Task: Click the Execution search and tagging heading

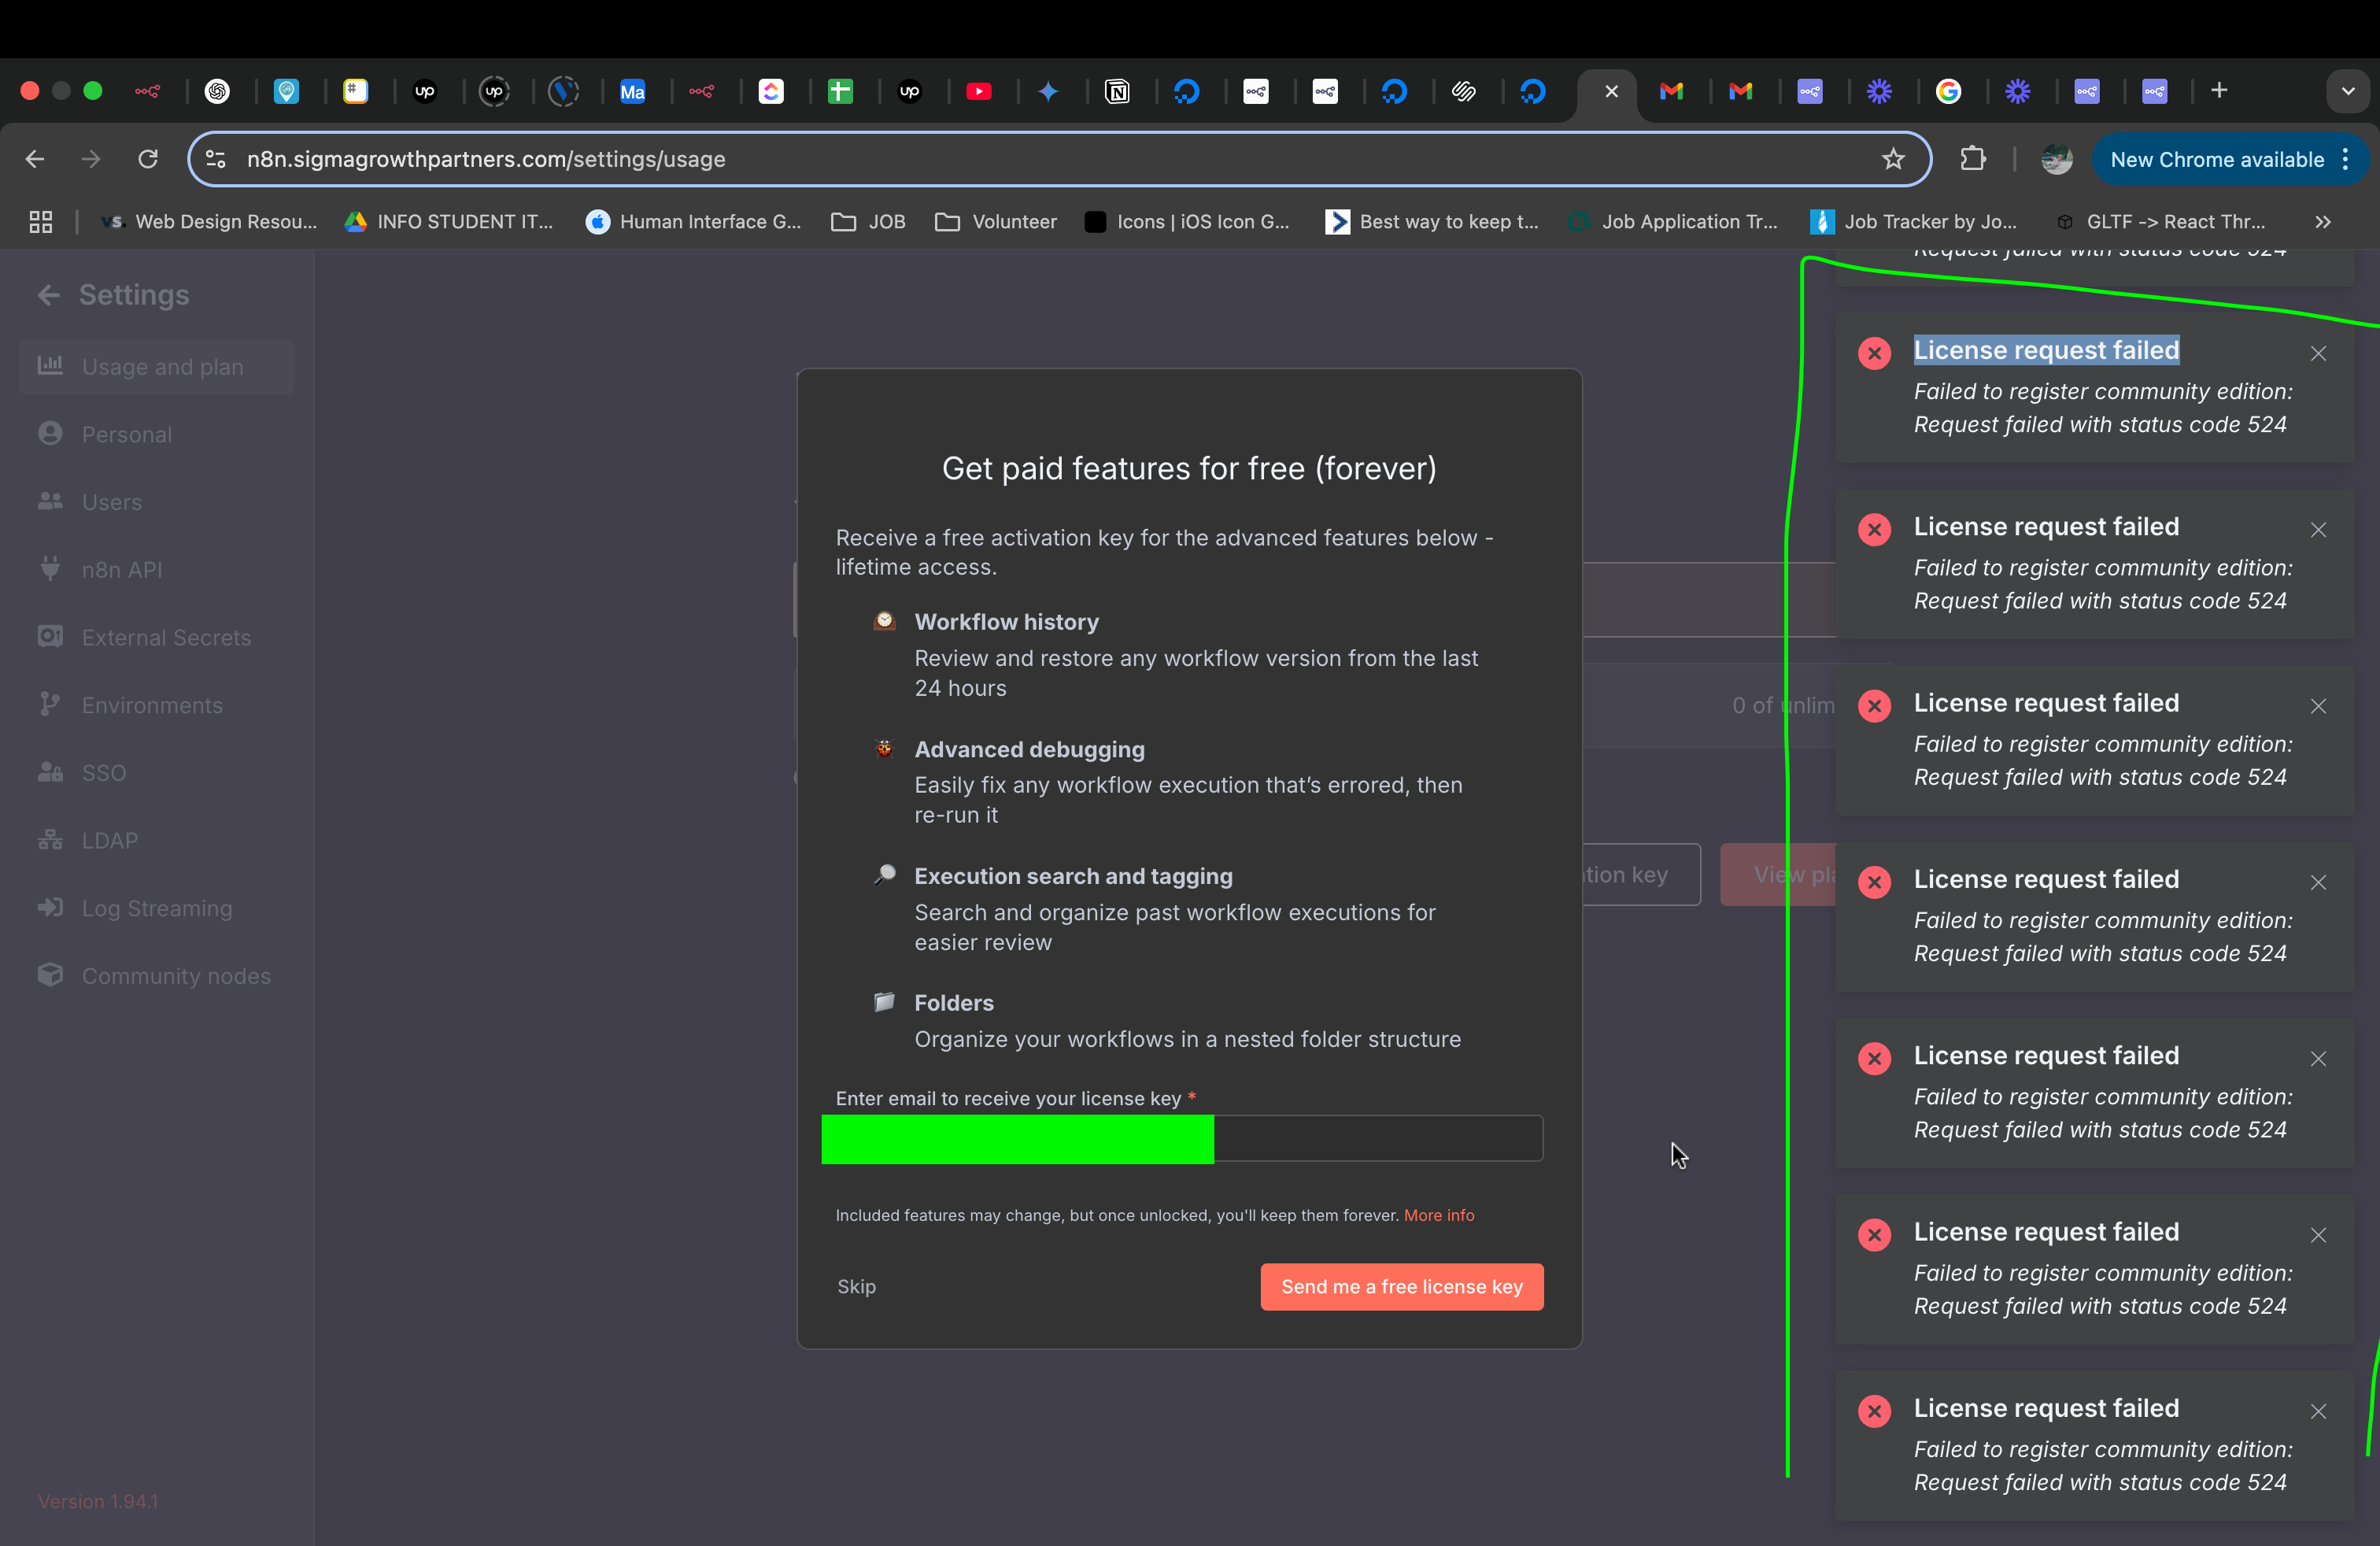Action: 1073,876
